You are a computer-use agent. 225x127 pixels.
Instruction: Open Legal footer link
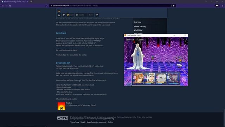83,122
